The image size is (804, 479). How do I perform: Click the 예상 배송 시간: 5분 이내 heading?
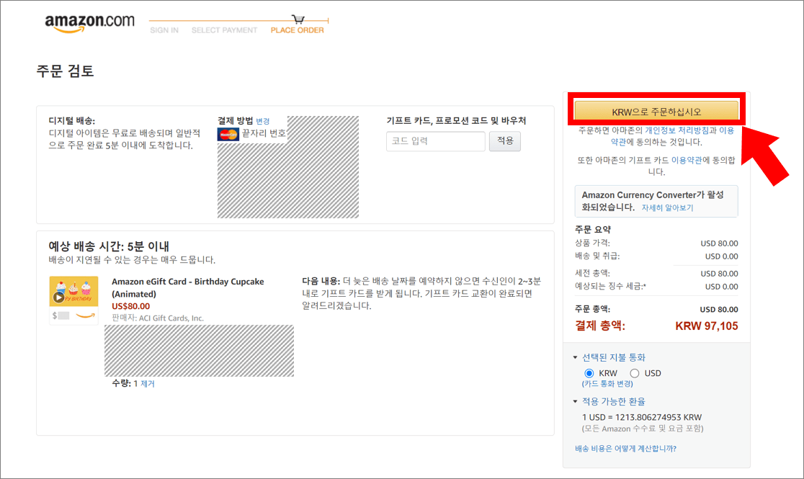109,246
